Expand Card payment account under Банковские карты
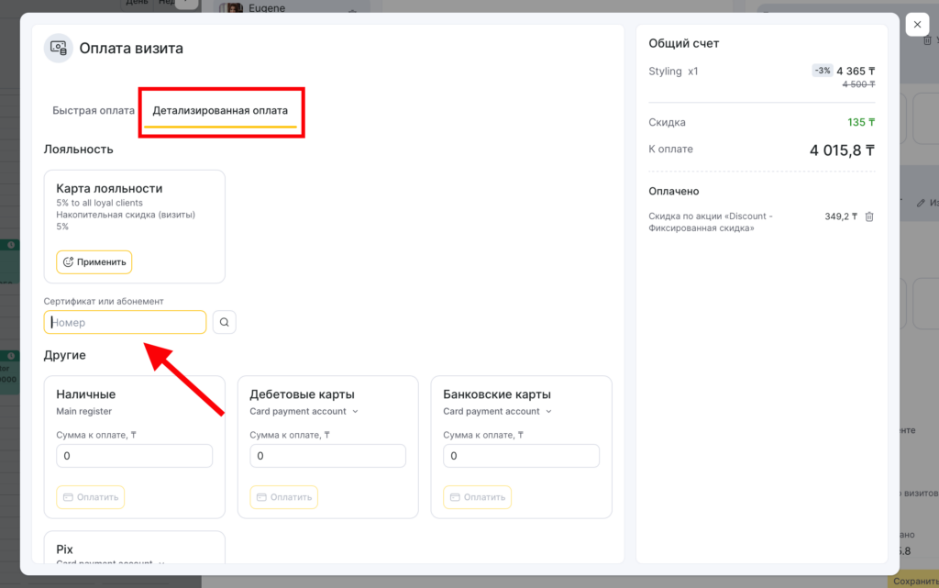This screenshot has height=588, width=939. [498, 412]
